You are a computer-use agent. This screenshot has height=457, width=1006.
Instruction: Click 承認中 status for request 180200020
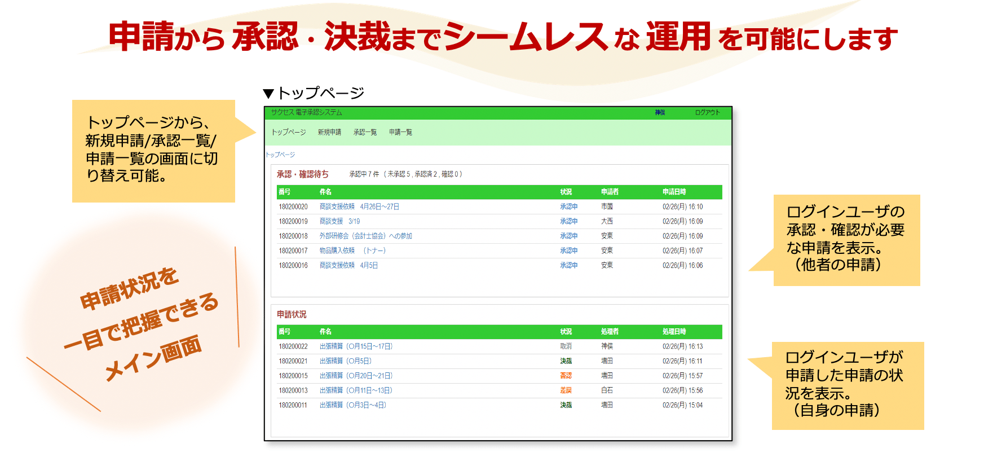tap(568, 206)
